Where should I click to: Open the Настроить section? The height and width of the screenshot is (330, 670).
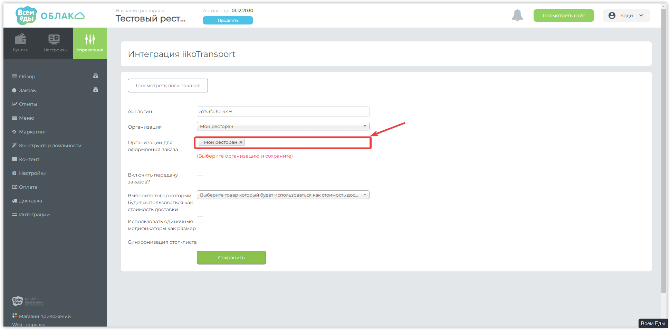pos(55,43)
